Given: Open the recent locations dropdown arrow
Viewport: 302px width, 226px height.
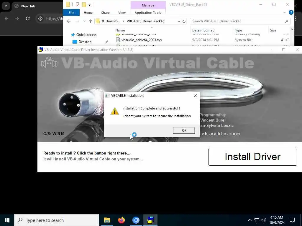Looking at the screenshot, I should tap(84, 21).
